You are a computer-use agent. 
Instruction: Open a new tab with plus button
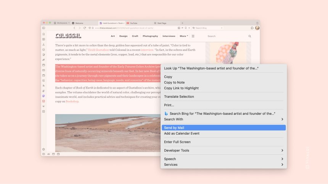(x=182, y=23)
